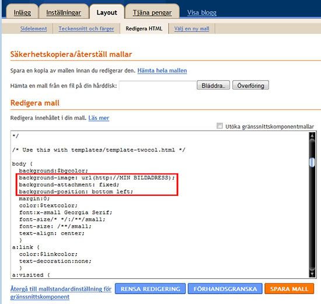Click the font-size: /**/small; line

pos(55,226)
